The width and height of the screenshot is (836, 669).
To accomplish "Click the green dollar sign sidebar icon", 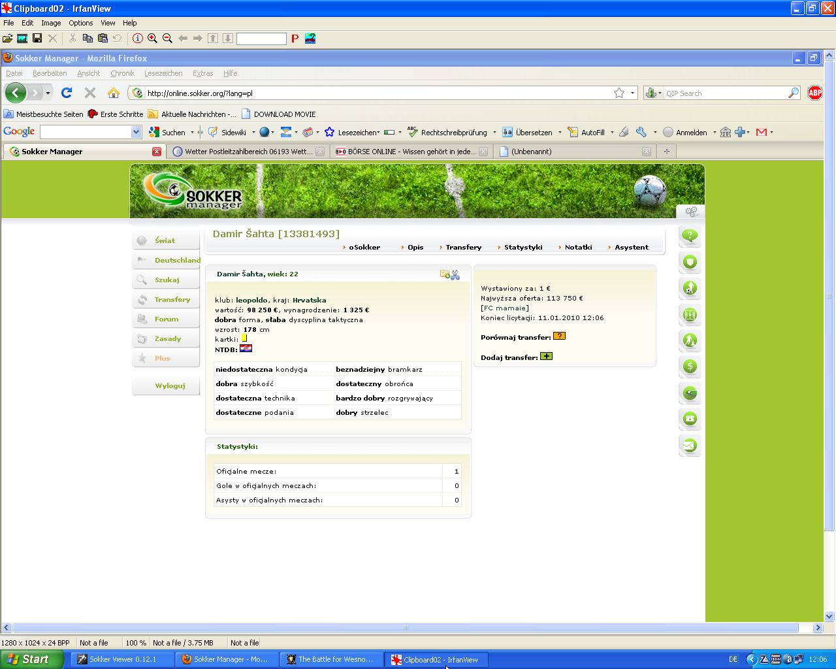I will click(690, 367).
